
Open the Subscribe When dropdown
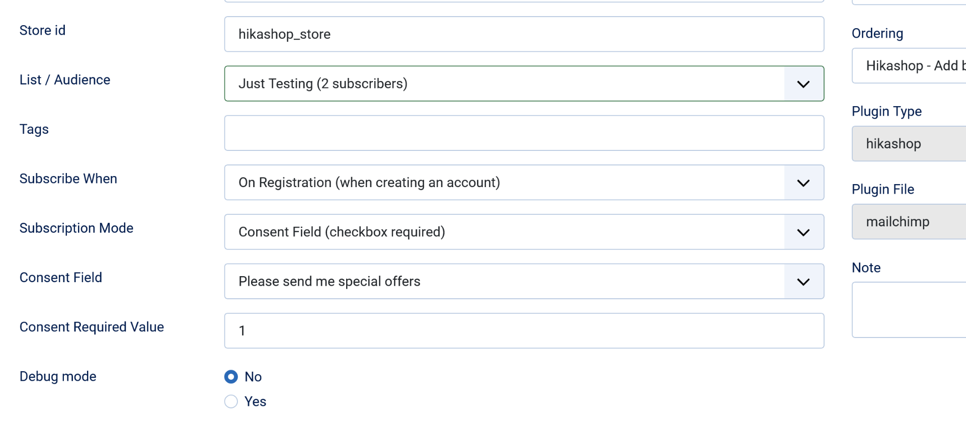pos(503,183)
